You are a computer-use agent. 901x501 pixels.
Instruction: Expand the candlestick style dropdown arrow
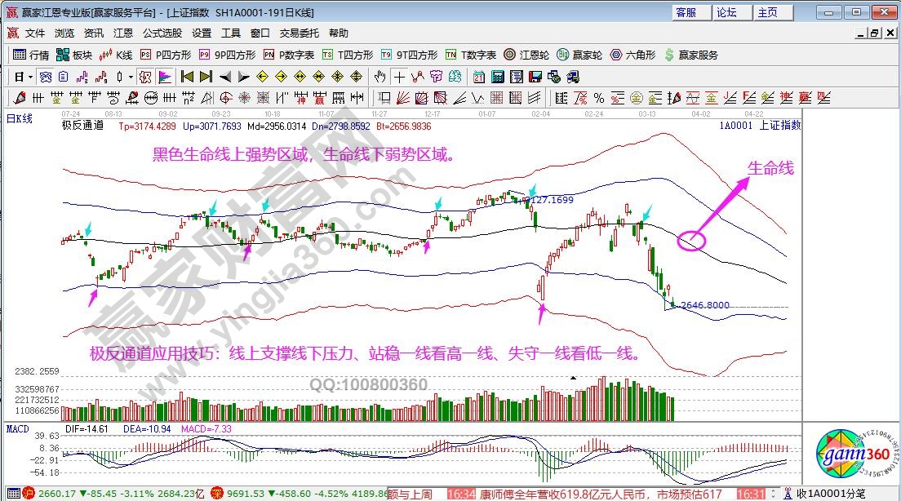pos(131,77)
